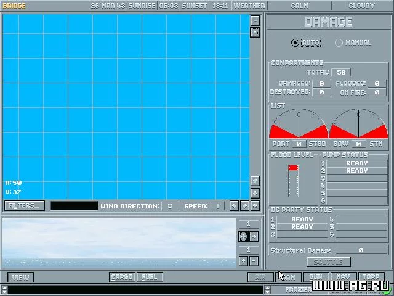
Task: Click the Damaged compartments count
Action: (x=321, y=84)
